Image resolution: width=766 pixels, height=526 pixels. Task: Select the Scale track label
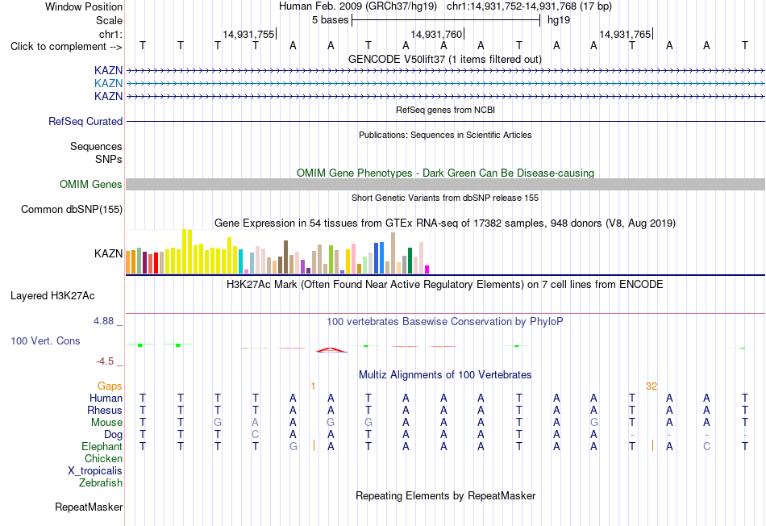click(x=109, y=20)
